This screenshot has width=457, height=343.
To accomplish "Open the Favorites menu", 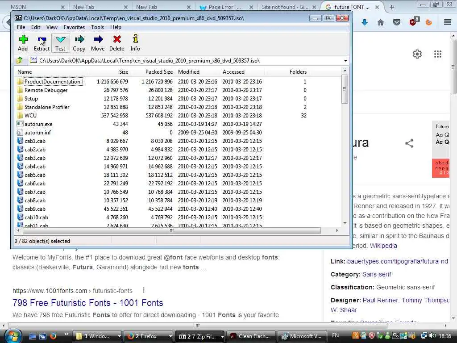I will (75, 27).
